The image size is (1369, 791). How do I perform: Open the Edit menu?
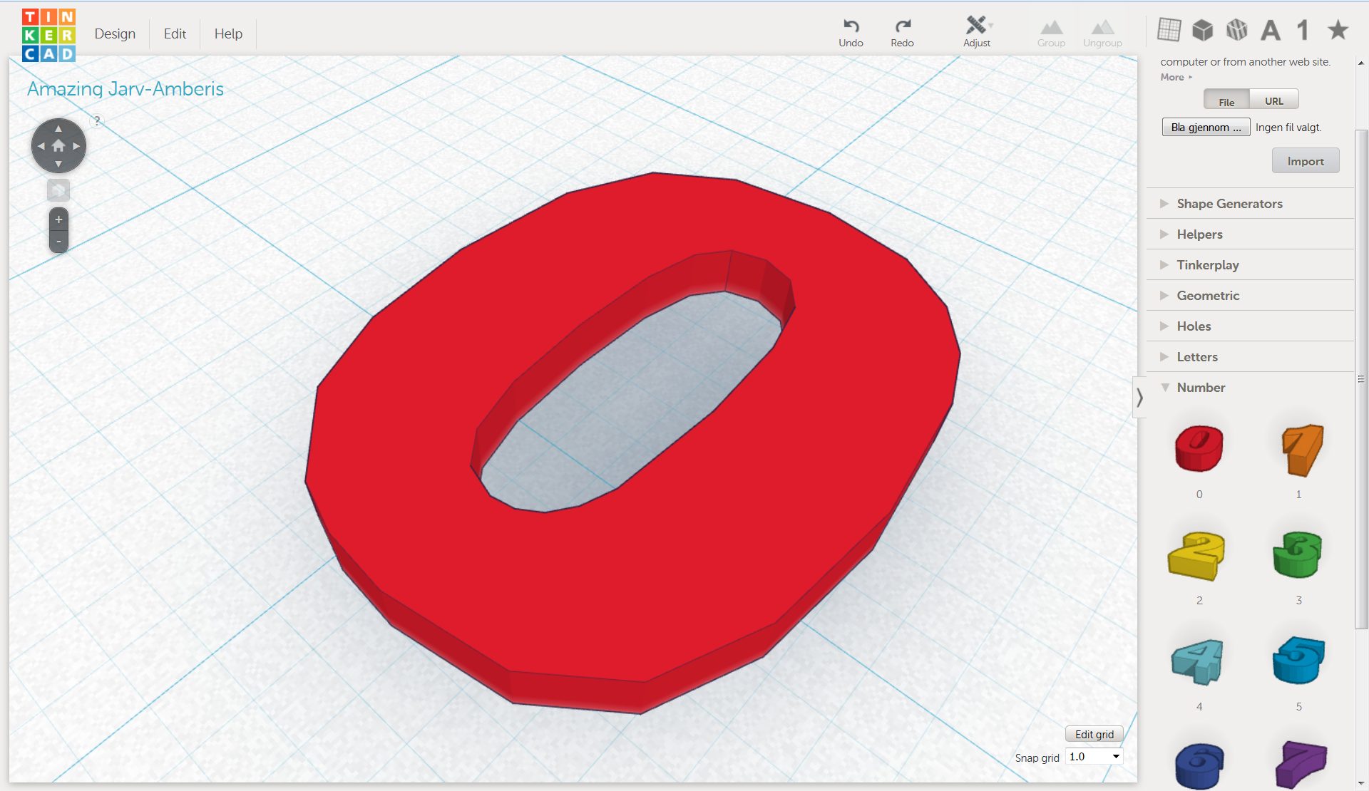pos(173,33)
